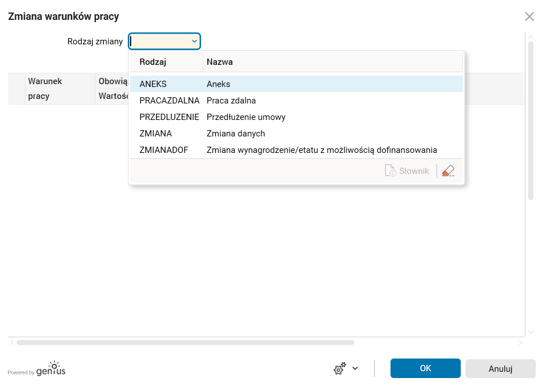Screen dimensions: 543x386
Task: Expand the arrow next to gears icon
Action: [x=355, y=368]
